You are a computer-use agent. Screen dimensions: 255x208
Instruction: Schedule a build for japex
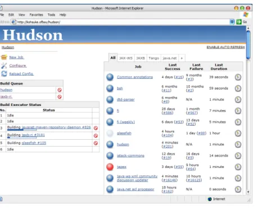click(238, 167)
